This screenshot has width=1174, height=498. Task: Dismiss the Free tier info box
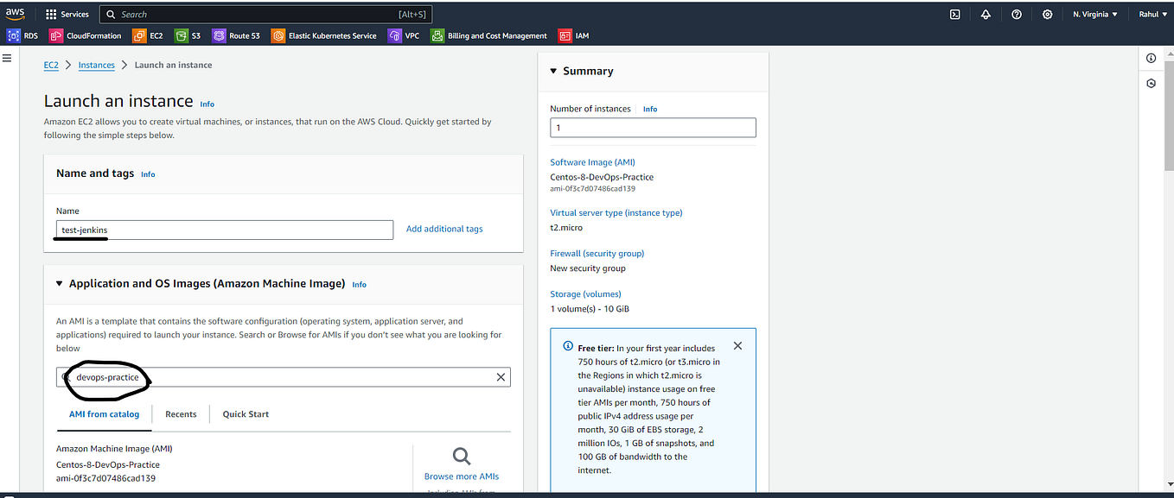(737, 345)
